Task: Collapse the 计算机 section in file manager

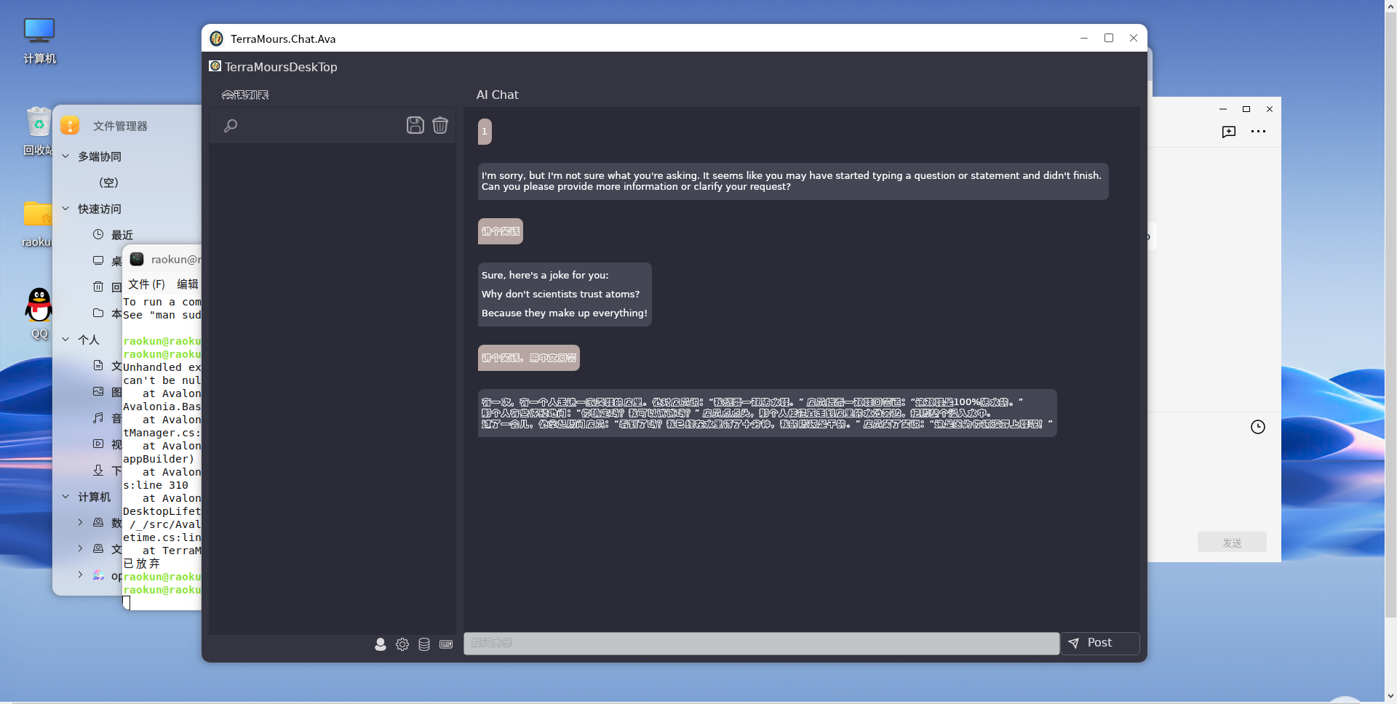Action: 65,497
